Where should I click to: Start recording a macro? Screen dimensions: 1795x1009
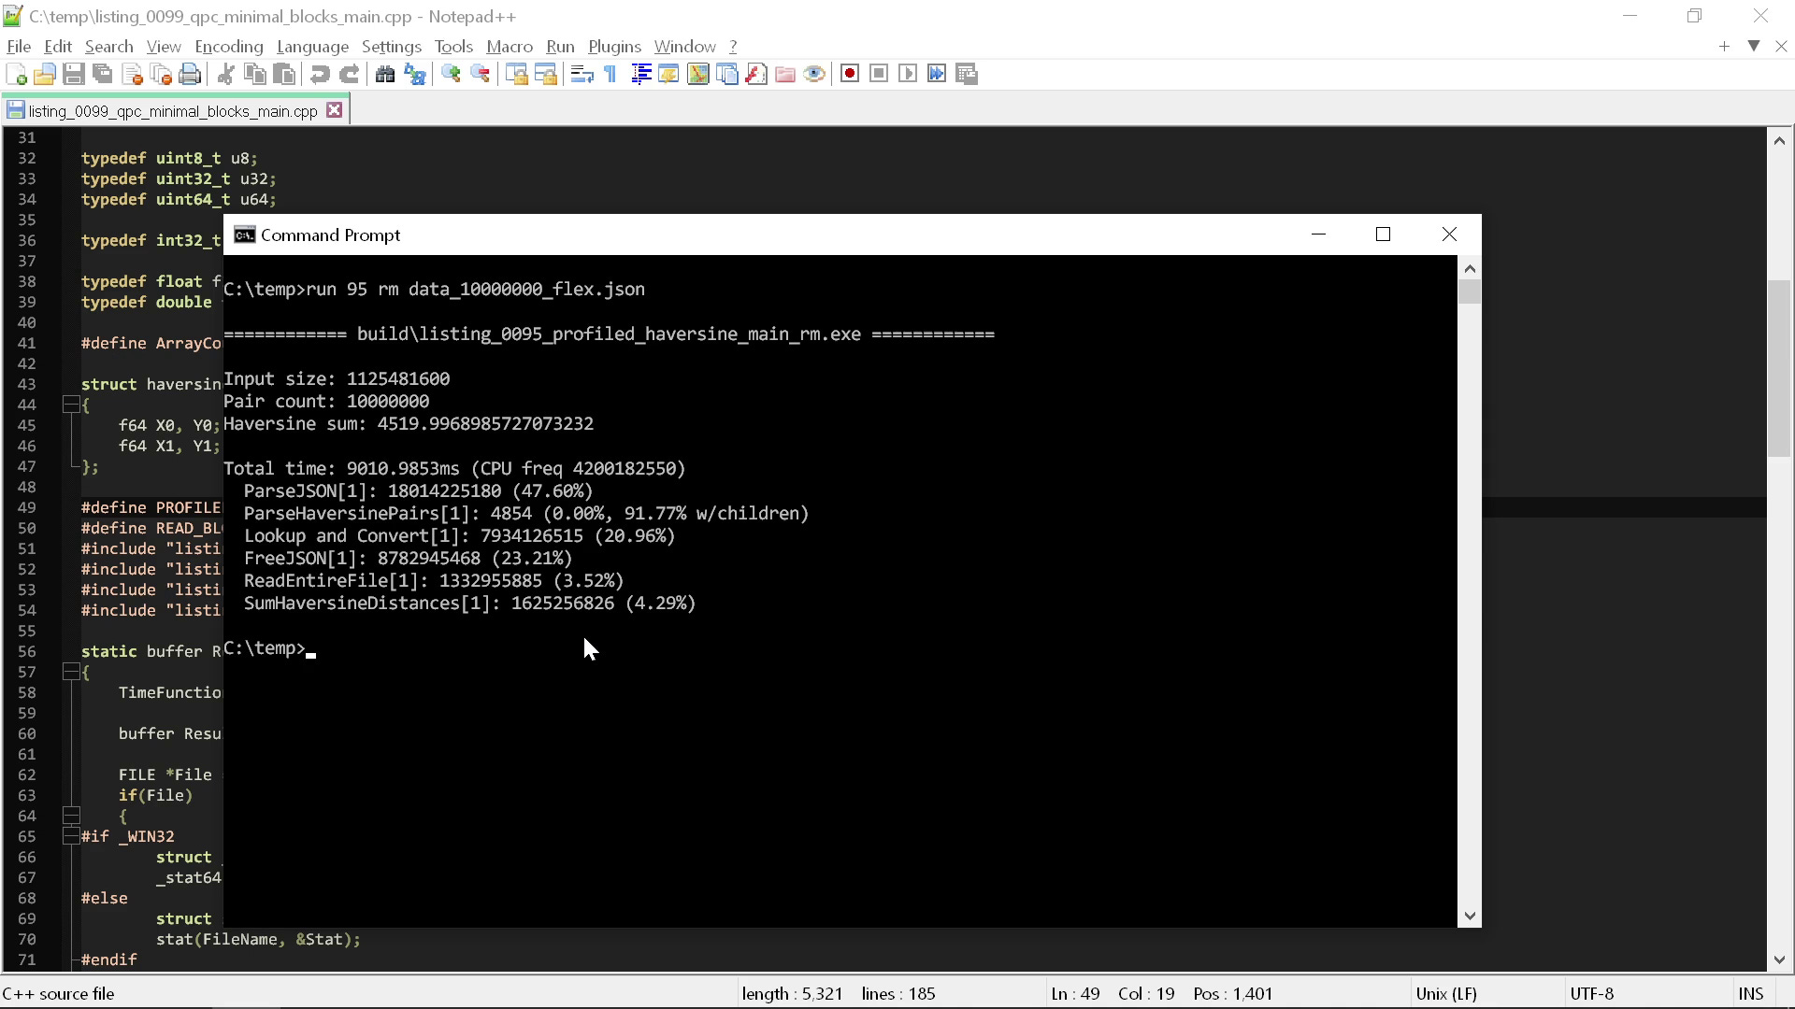(x=850, y=73)
